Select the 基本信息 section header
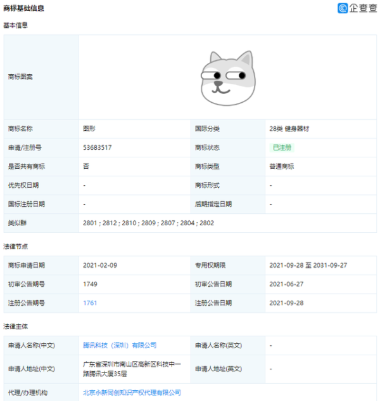The height and width of the screenshot is (401, 380). [x=16, y=25]
